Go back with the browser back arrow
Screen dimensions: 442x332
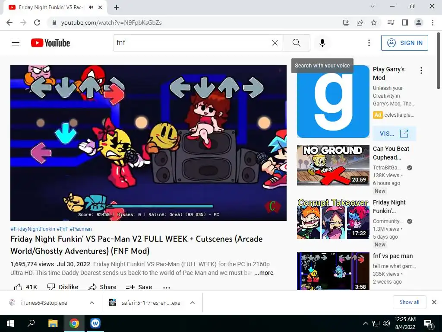pyautogui.click(x=9, y=22)
